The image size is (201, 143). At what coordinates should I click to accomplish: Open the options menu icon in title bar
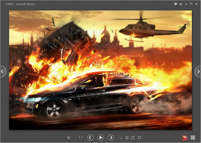tap(181, 4)
